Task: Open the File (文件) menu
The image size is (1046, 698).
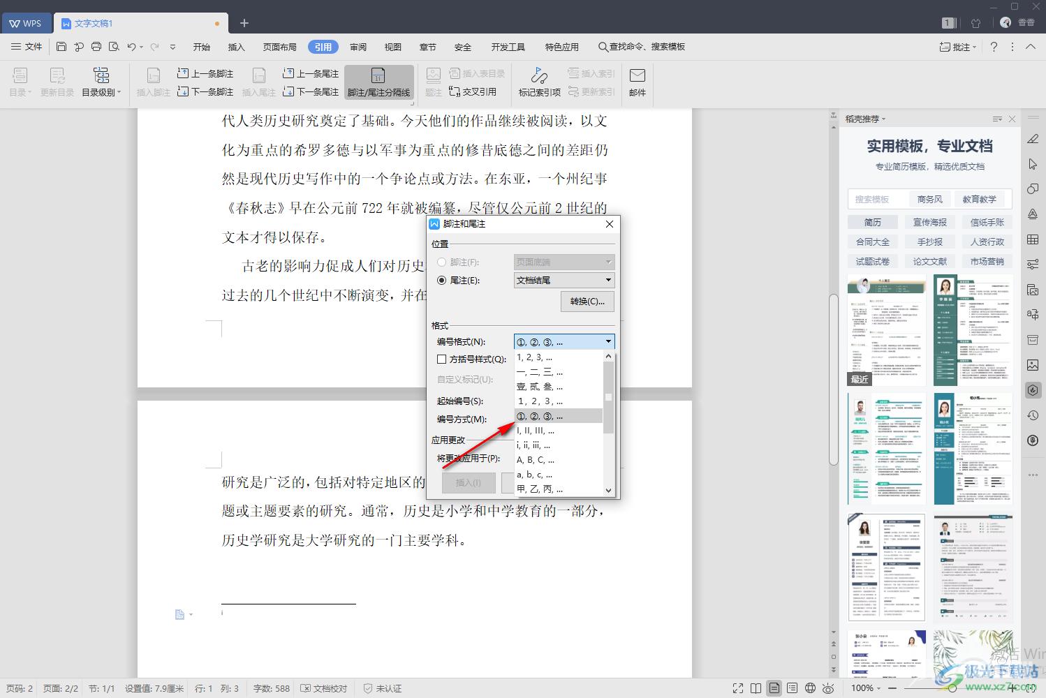Action: (27, 47)
